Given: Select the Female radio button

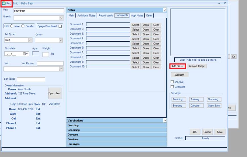Looking at the screenshot, I should pyautogui.click(x=23, y=26).
